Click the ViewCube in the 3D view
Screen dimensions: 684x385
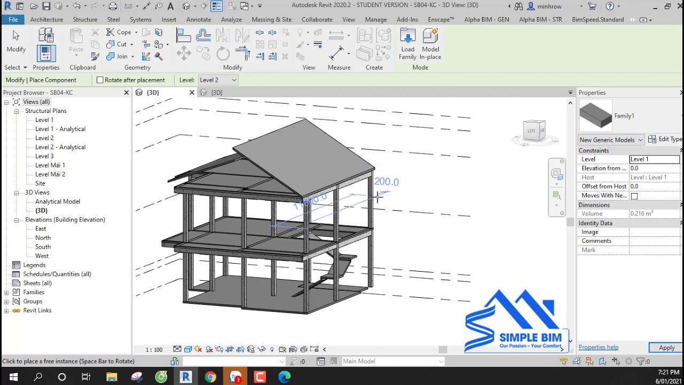click(534, 130)
